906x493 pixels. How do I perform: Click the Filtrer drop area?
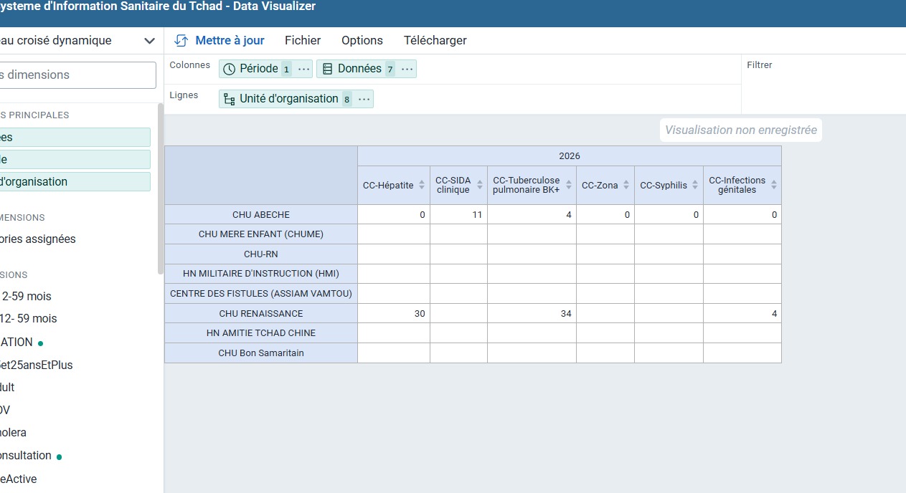coord(824,84)
